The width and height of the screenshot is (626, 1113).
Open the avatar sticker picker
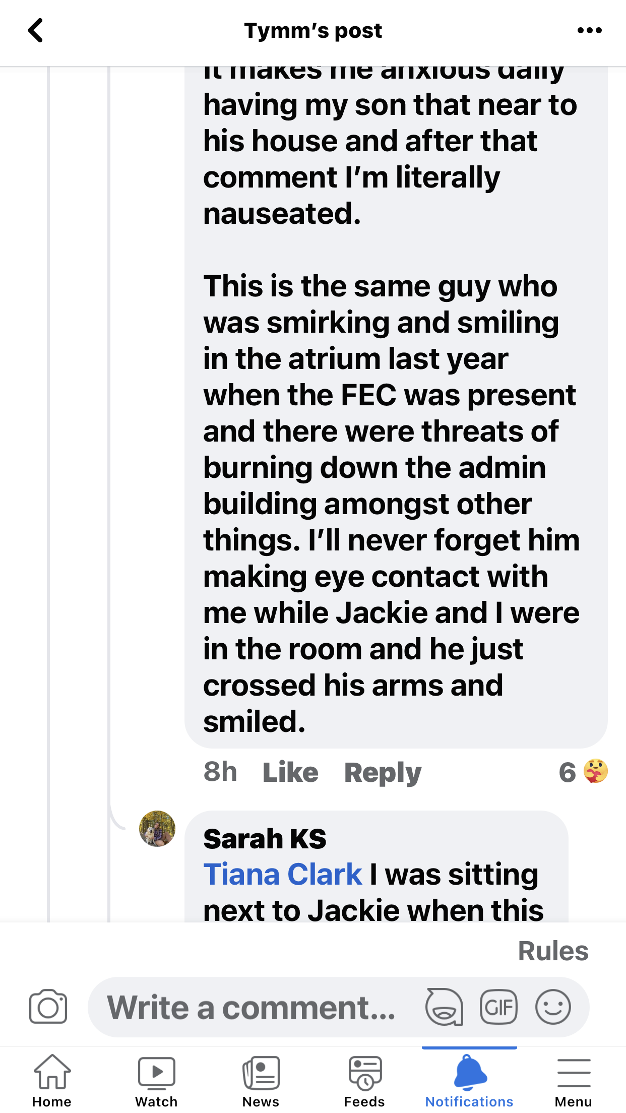(444, 1007)
